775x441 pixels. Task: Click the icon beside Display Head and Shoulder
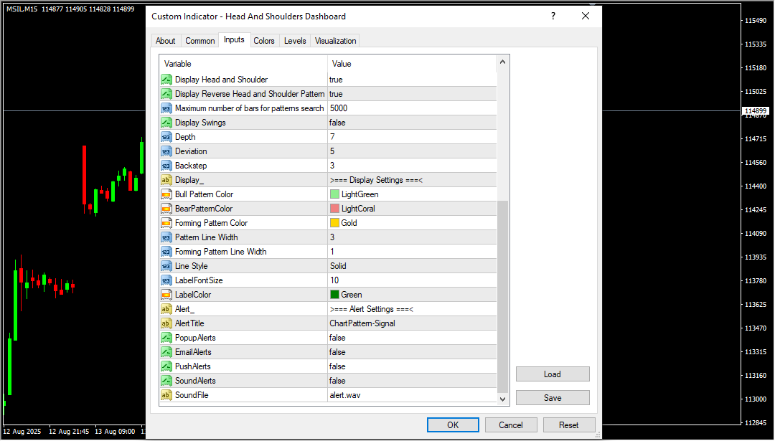click(x=166, y=80)
